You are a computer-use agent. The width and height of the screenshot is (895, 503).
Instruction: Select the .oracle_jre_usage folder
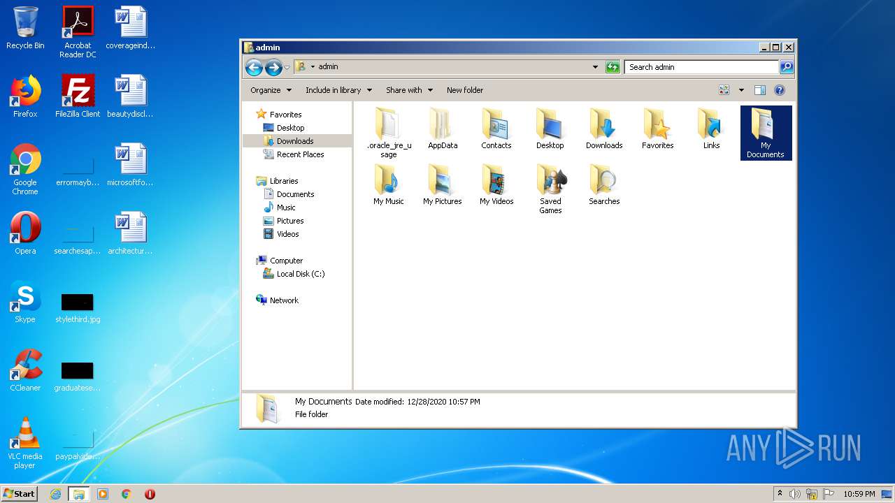pos(389,133)
